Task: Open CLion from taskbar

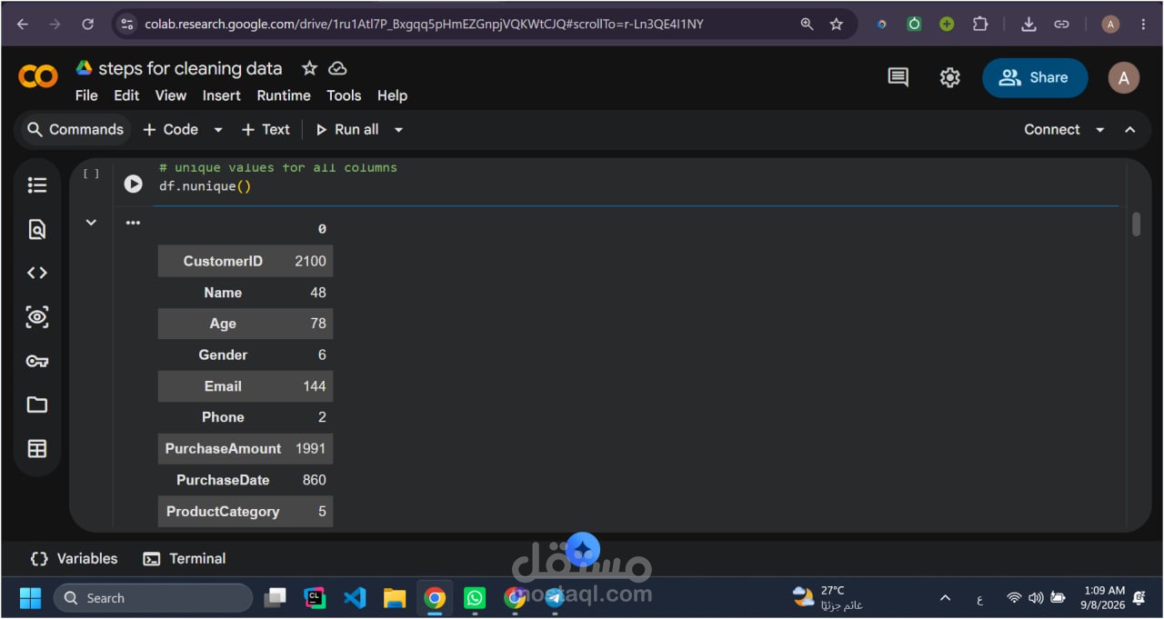Action: 315,598
